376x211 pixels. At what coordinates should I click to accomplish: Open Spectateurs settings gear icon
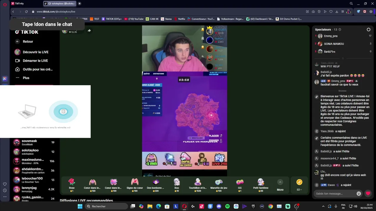(369, 30)
